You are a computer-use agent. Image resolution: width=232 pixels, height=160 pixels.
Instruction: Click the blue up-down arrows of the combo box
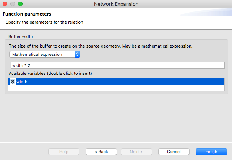pos(77,54)
